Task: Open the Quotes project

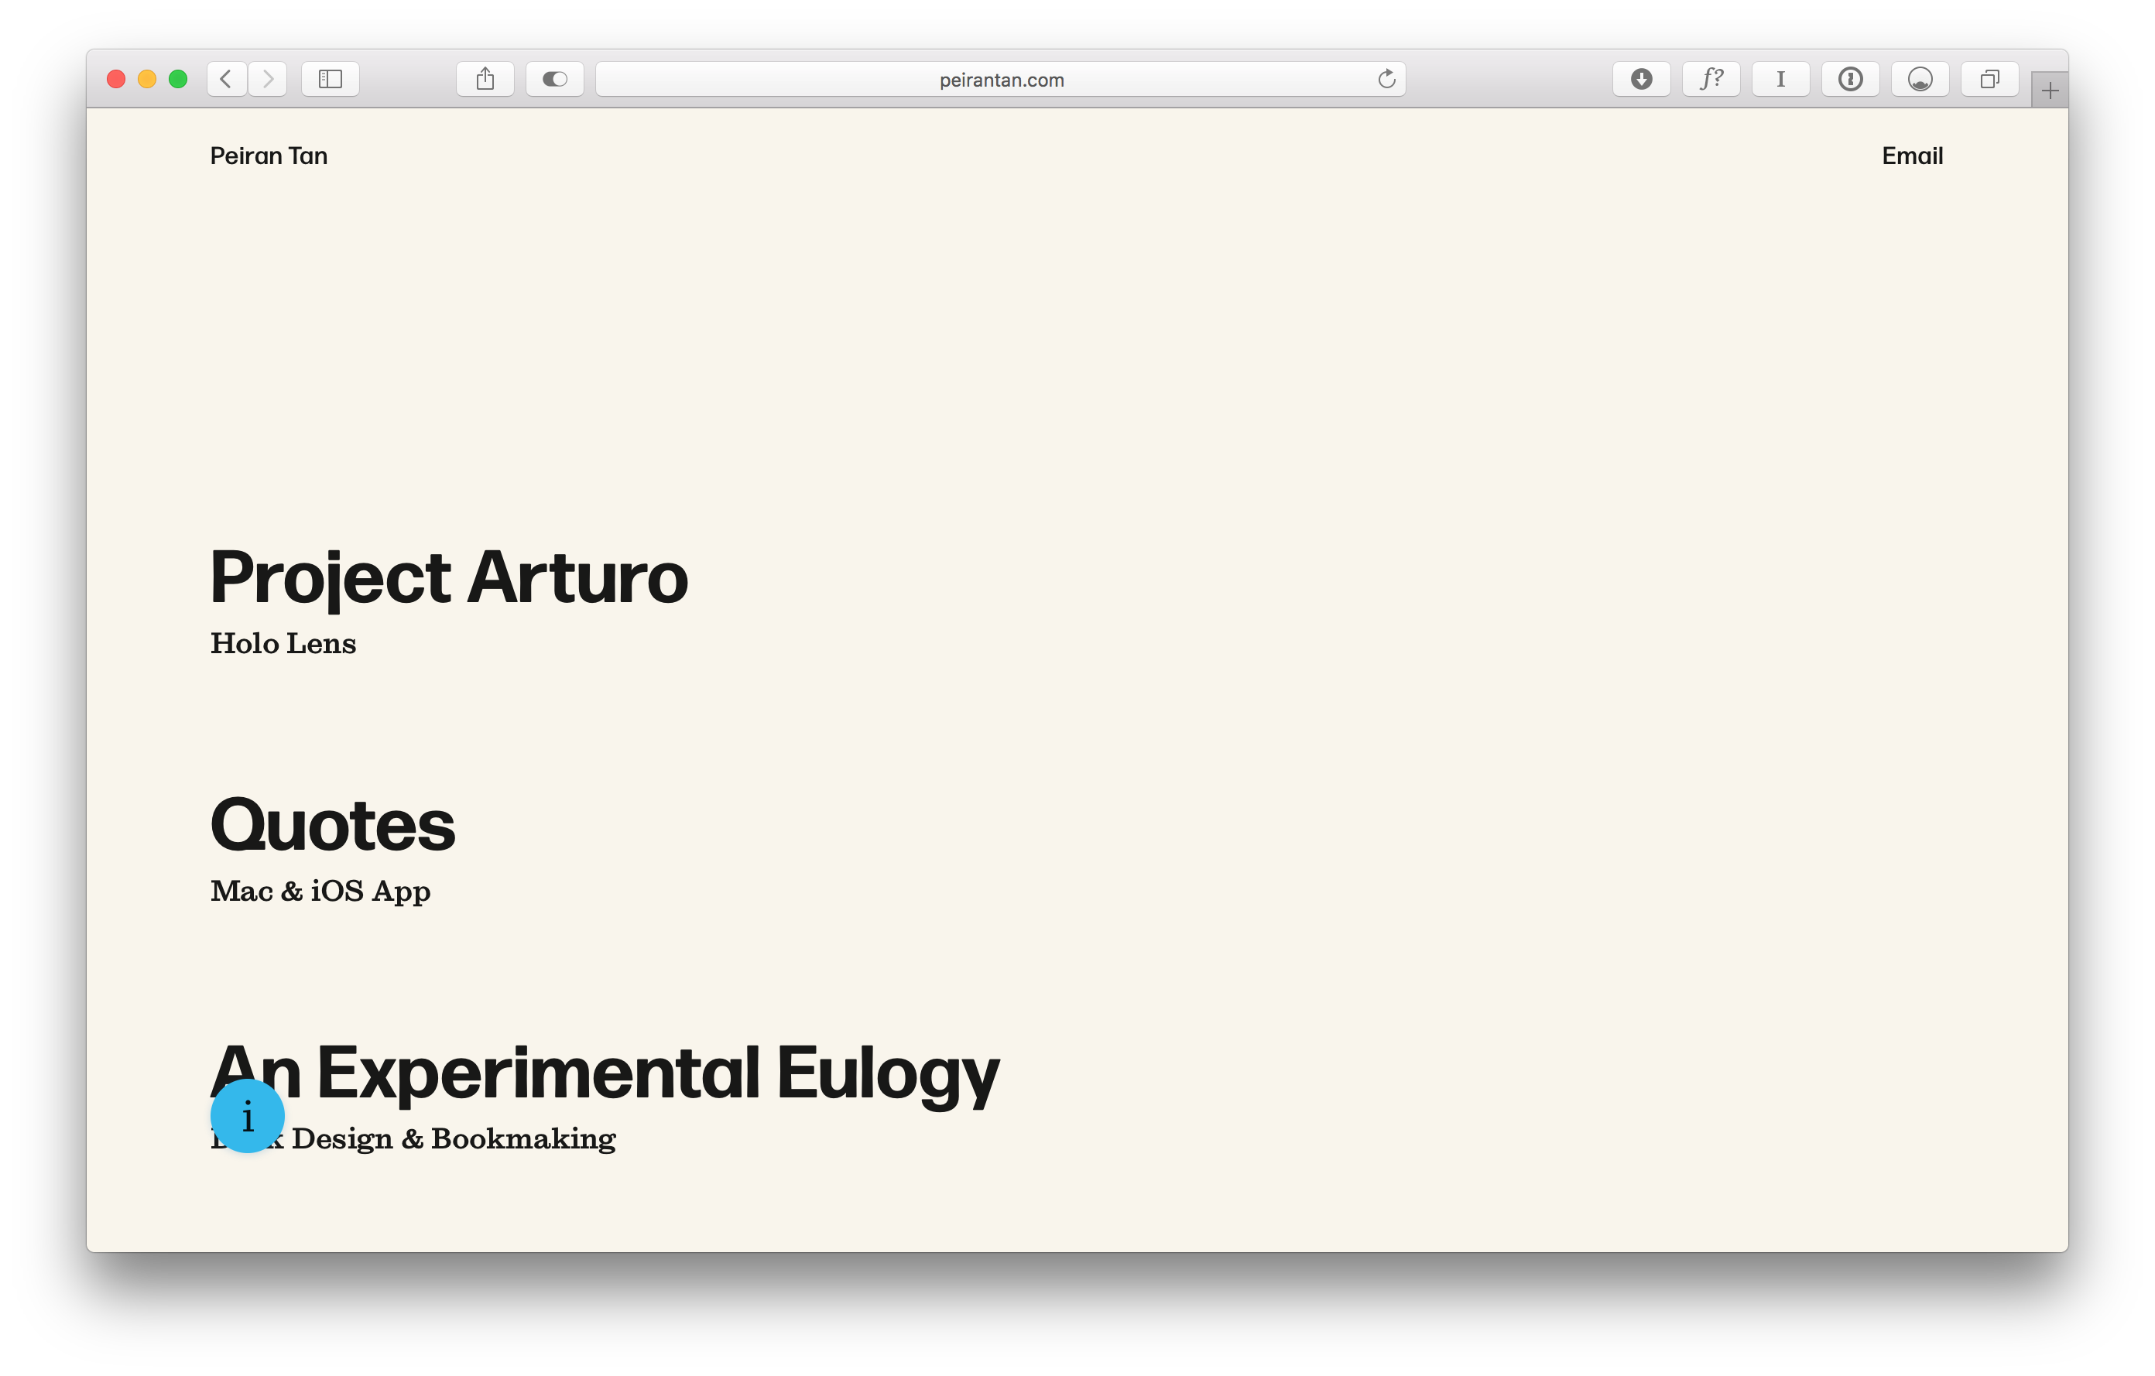Action: (x=333, y=825)
